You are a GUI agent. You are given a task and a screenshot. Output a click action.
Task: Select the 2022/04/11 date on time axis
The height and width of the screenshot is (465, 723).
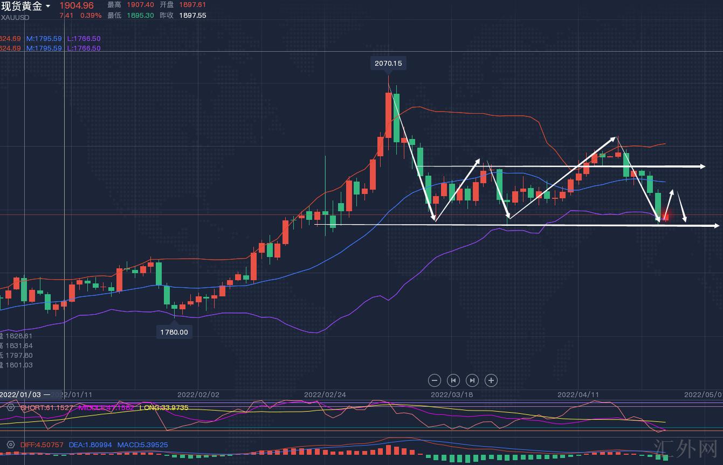pos(579,394)
